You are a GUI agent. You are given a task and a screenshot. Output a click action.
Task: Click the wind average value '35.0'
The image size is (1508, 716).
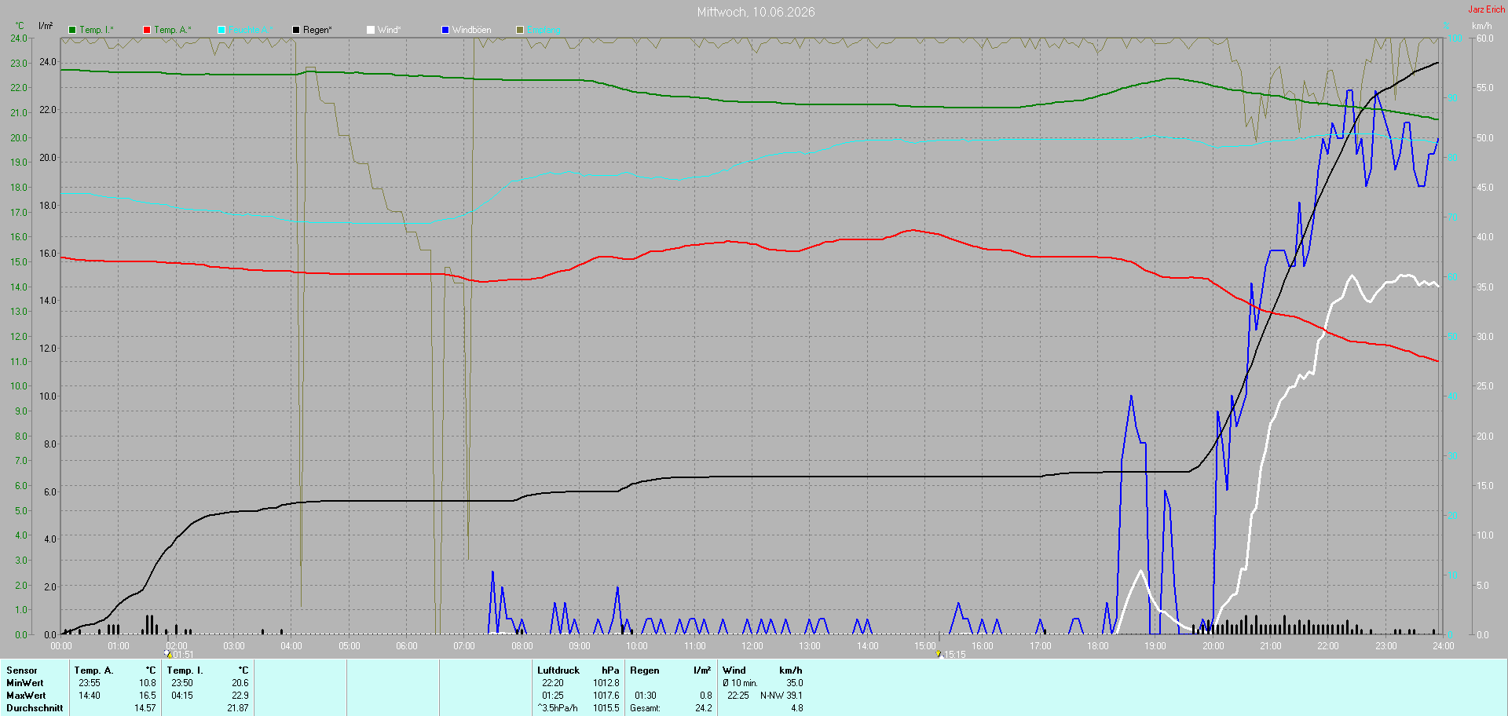point(795,683)
